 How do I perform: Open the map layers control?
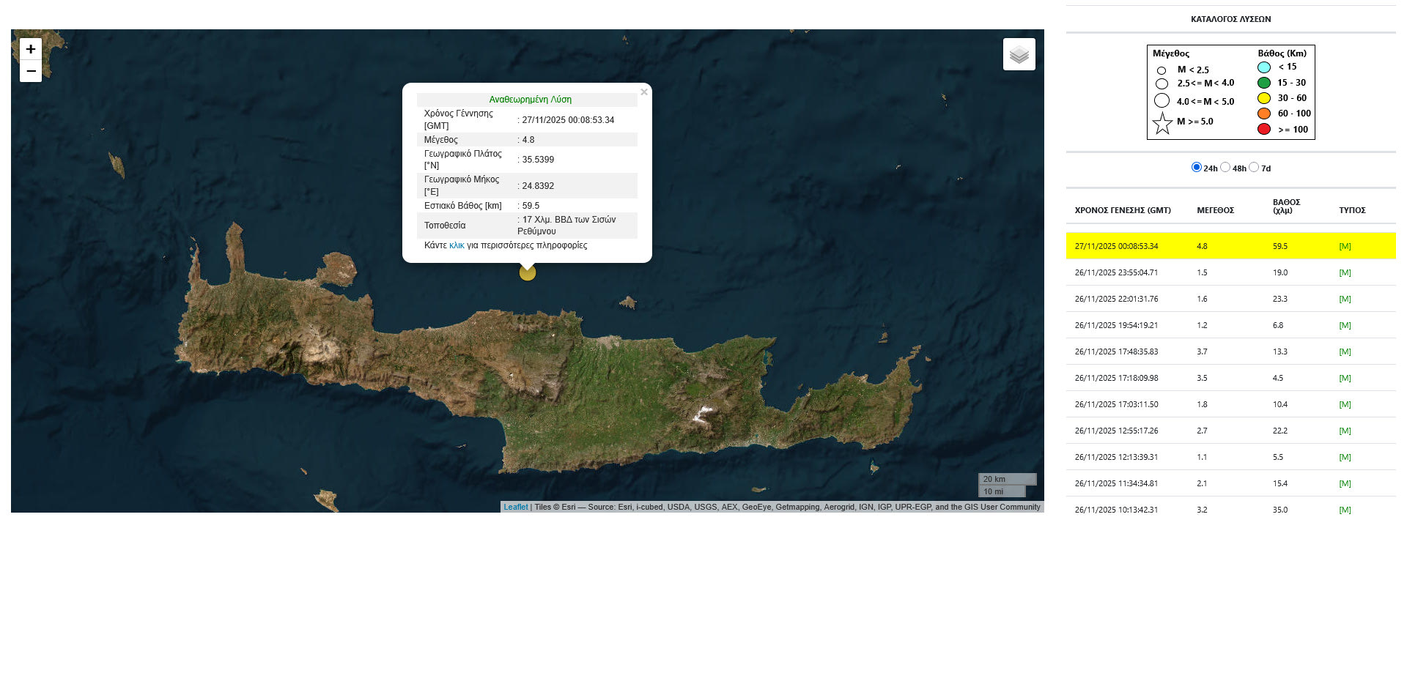pyautogui.click(x=1019, y=54)
